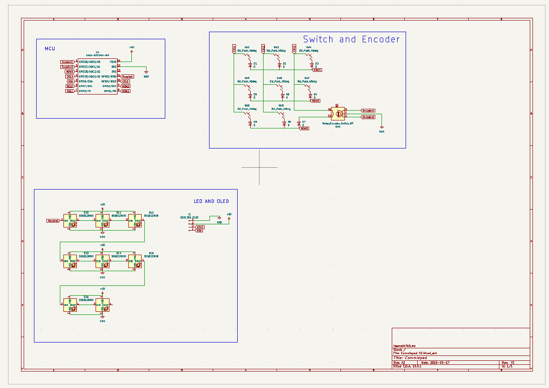Click the COL2 label above the SW3 column
Viewport: 549px width, 388px height.
click(264, 49)
